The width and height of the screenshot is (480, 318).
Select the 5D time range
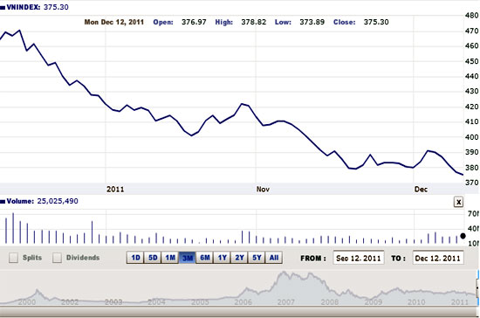coord(153,258)
